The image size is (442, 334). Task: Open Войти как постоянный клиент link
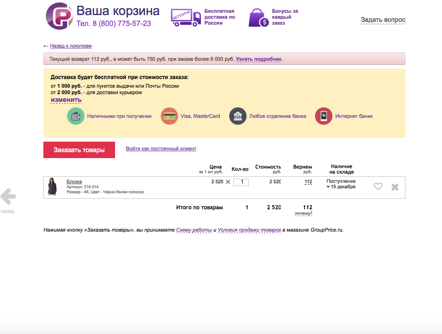point(161,148)
